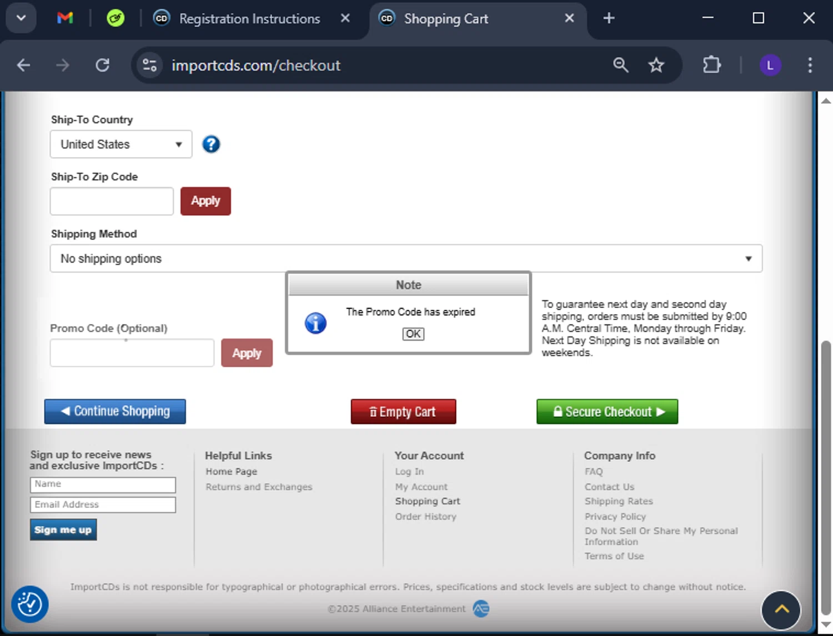Reload the checkout page
The height and width of the screenshot is (636, 833).
103,65
